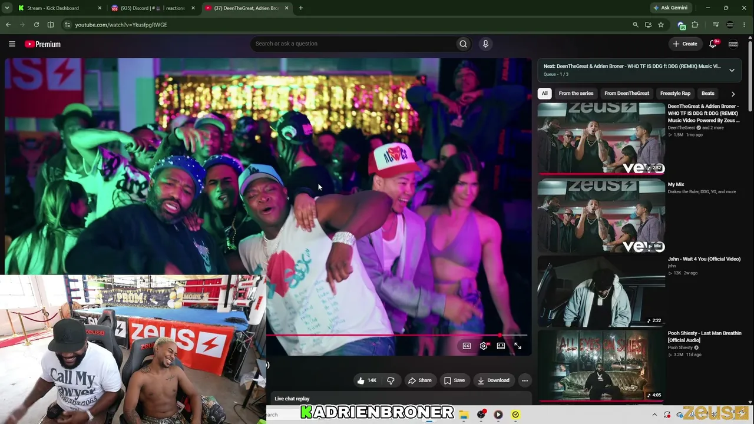Share the video

point(420,380)
